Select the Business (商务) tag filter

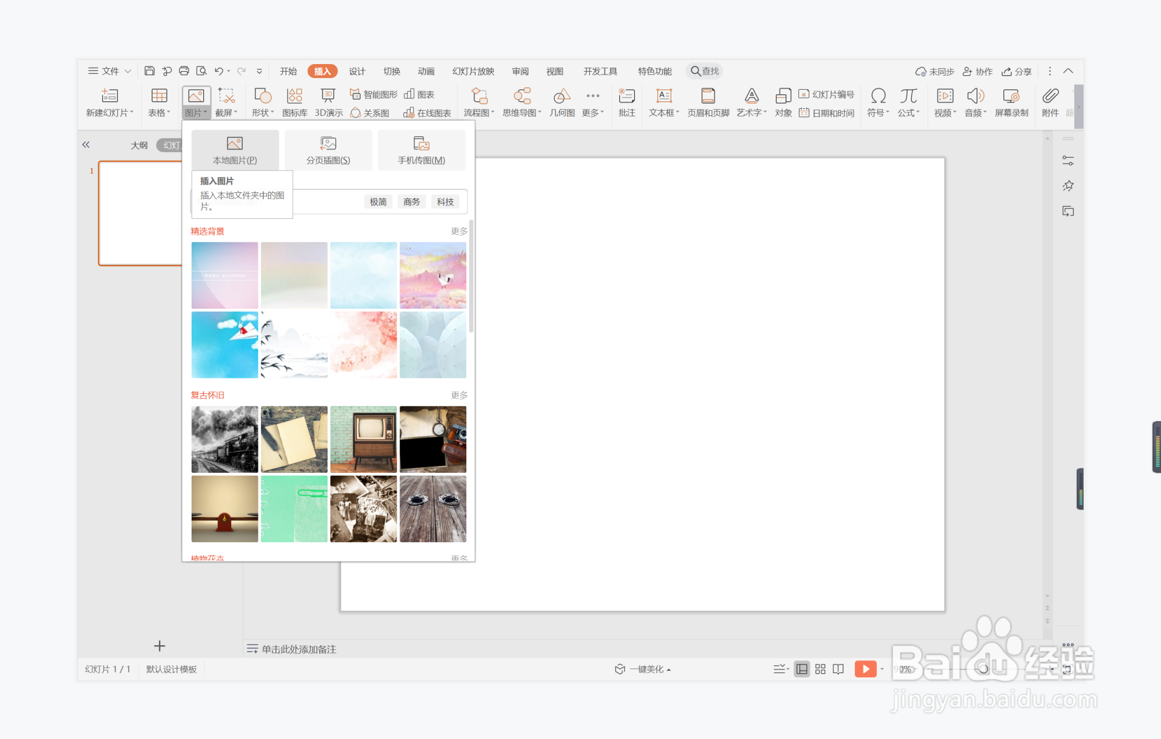(x=411, y=201)
